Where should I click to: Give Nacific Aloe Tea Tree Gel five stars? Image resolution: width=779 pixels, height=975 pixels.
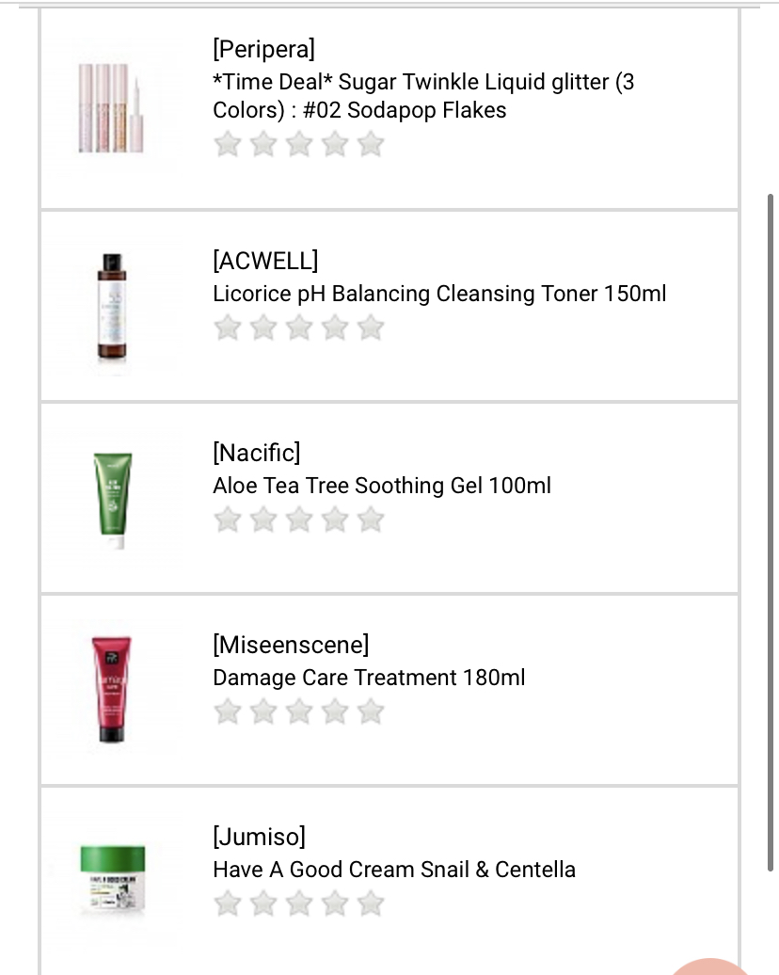(x=372, y=519)
